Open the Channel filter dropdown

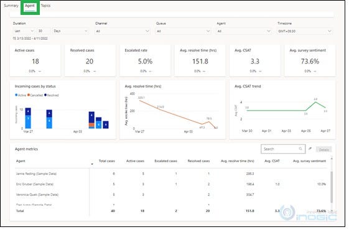123,31
